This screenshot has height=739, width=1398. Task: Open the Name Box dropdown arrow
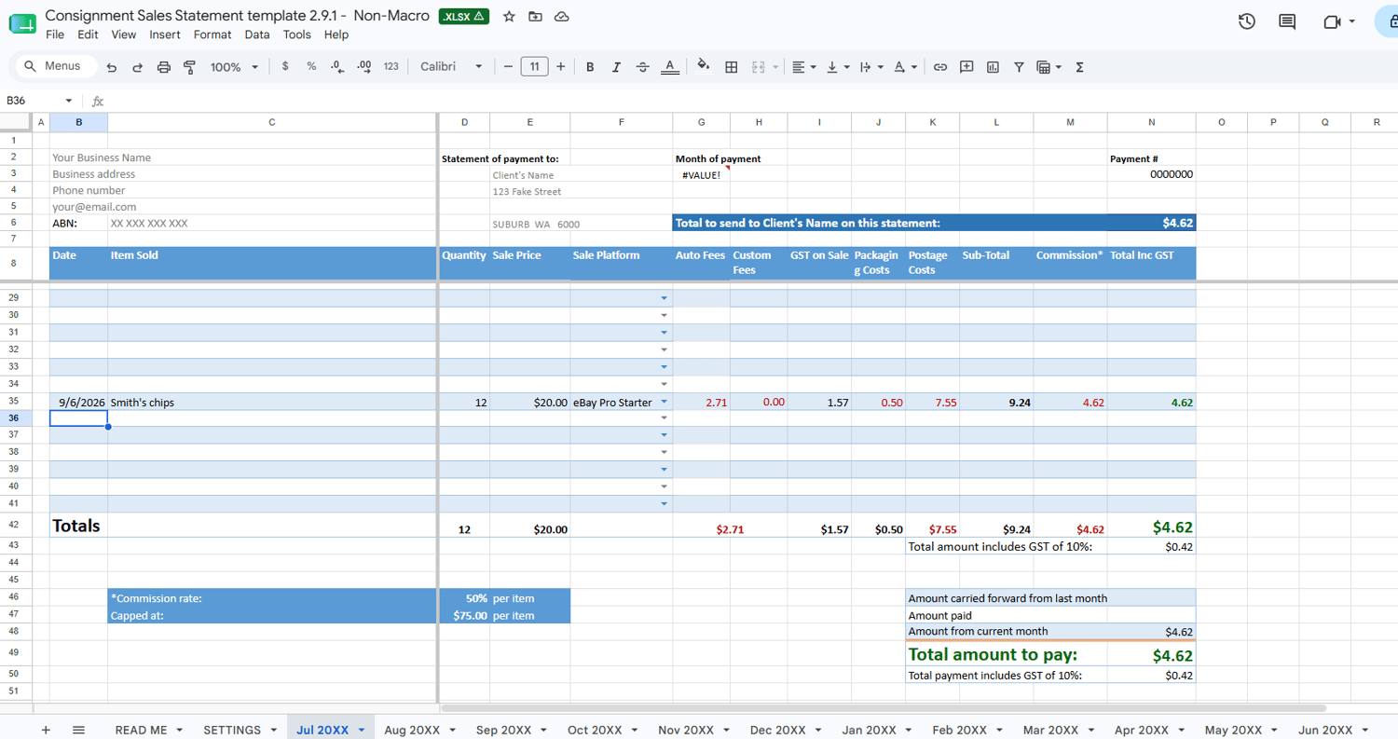point(68,101)
